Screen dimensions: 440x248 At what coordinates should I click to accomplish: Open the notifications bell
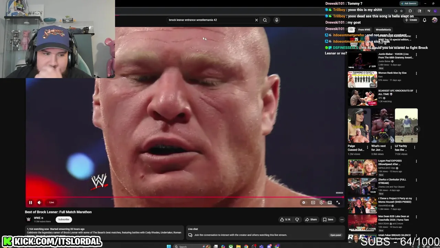(x=425, y=20)
